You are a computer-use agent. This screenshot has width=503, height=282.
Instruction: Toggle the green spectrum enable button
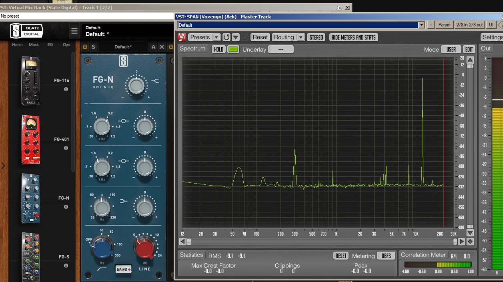233,49
